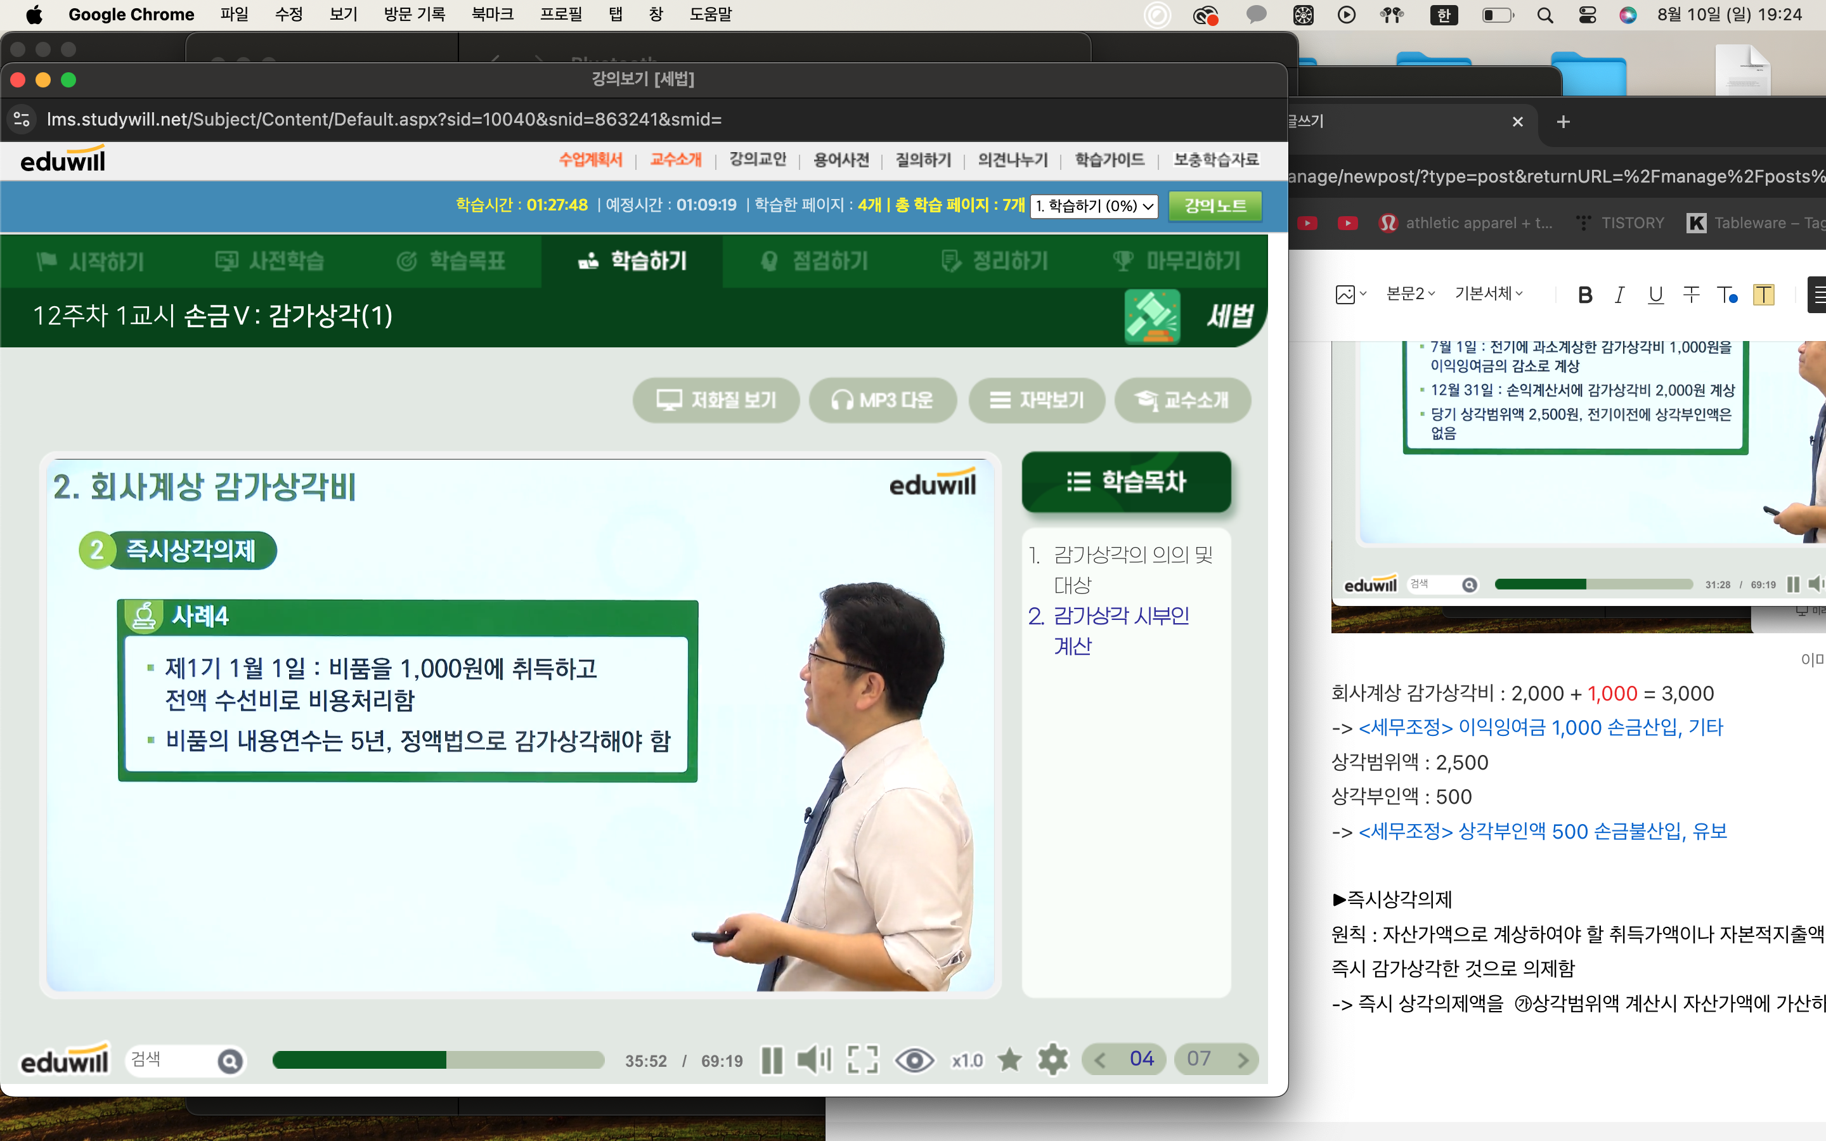Toggle italic formatting in editor toolbar
This screenshot has width=1826, height=1141.
(1619, 294)
